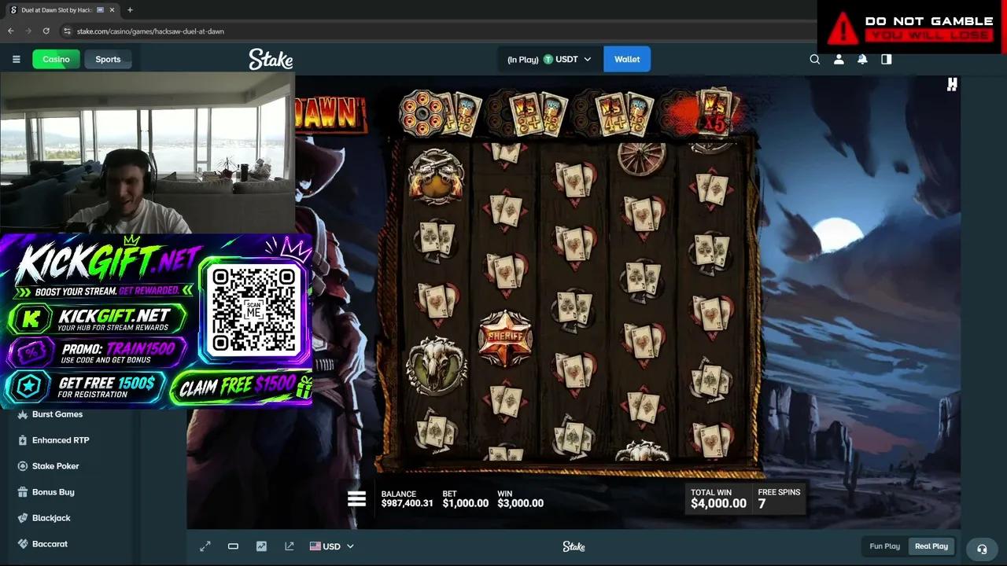This screenshot has height=566, width=1007.
Task: Click the Baccarat sidebar icon
Action: point(23,544)
